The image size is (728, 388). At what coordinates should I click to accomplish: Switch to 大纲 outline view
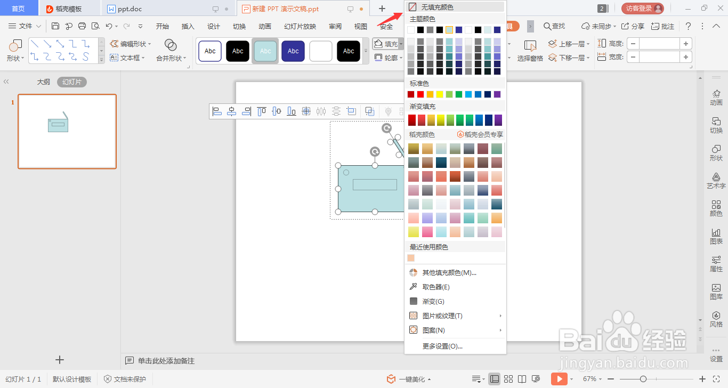tap(43, 82)
